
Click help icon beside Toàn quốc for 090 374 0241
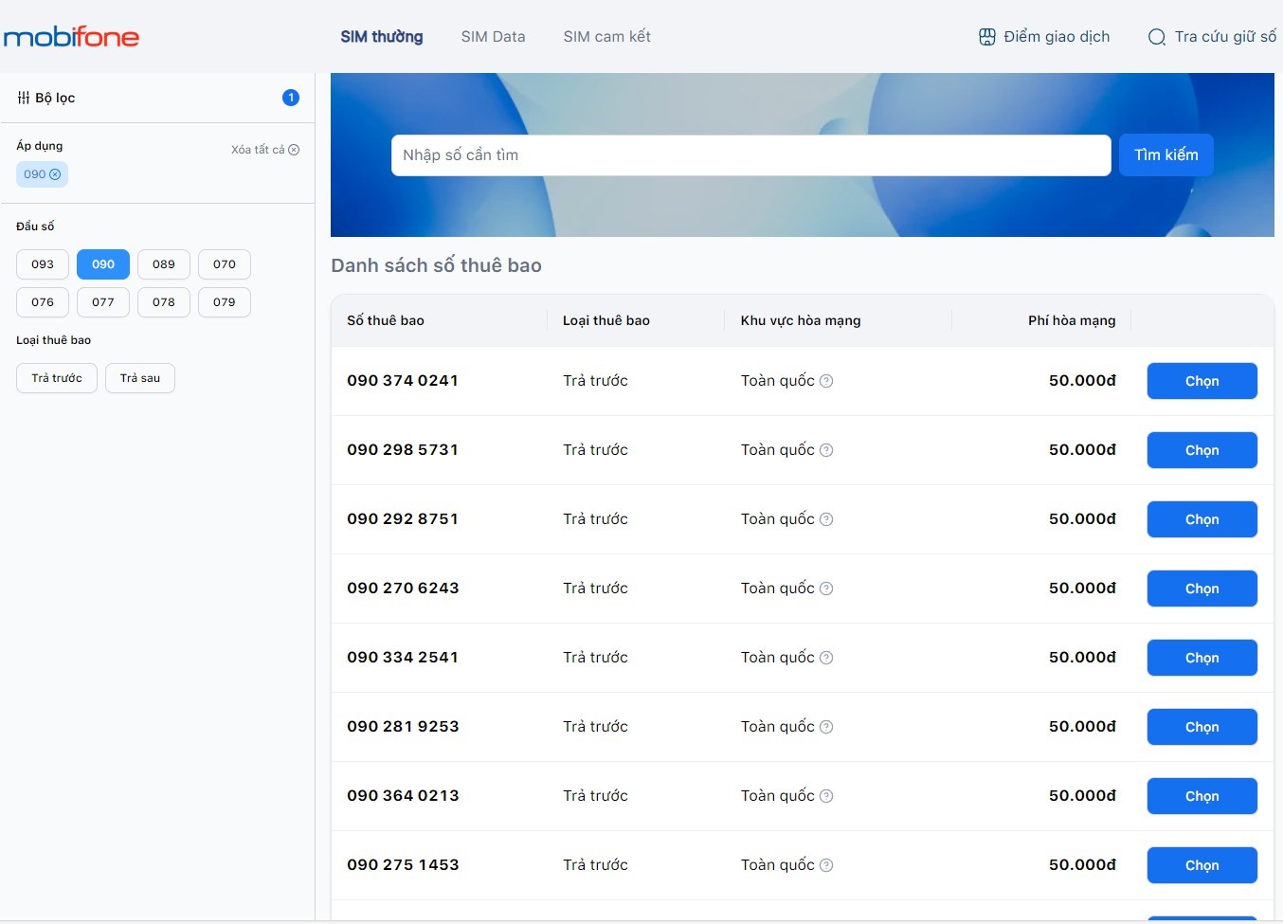(x=825, y=380)
